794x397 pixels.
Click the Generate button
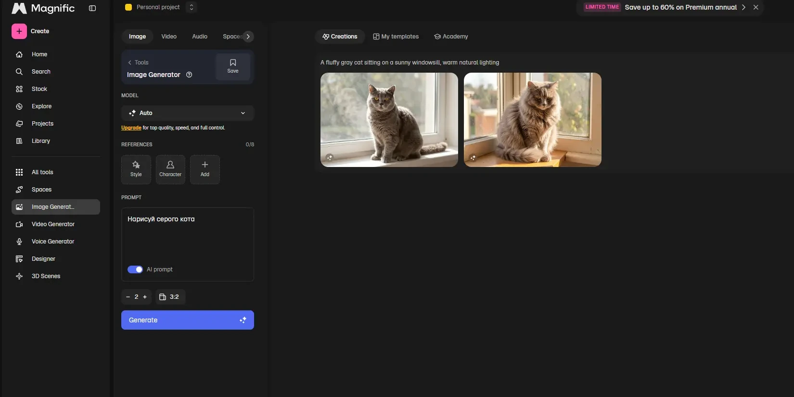(188, 320)
